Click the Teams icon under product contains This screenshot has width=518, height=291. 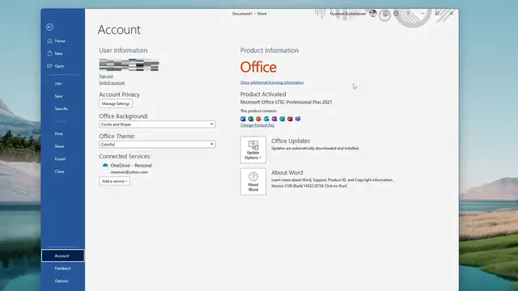coord(298,119)
